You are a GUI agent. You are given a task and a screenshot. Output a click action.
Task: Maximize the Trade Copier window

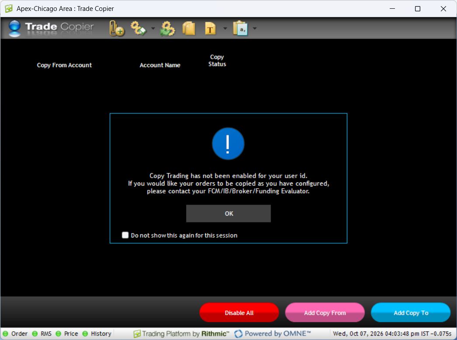point(418,9)
